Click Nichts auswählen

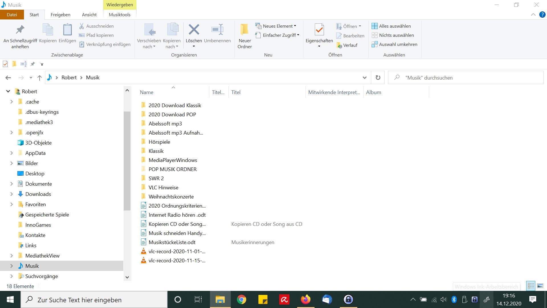click(x=393, y=35)
